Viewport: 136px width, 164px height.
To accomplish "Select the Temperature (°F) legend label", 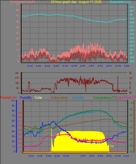I will coord(105,98).
